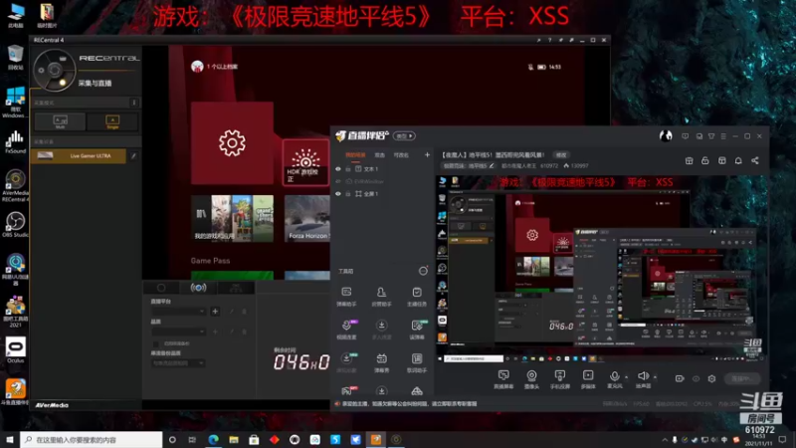Open the capture mode three-dot menu

click(134, 103)
